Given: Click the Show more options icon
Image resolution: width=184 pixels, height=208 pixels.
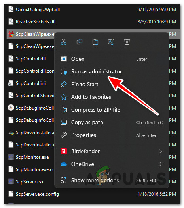Looking at the screenshot, I should [64, 180].
